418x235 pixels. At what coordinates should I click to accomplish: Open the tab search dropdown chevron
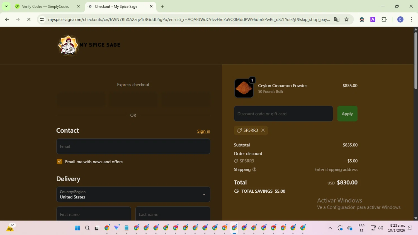[6, 6]
